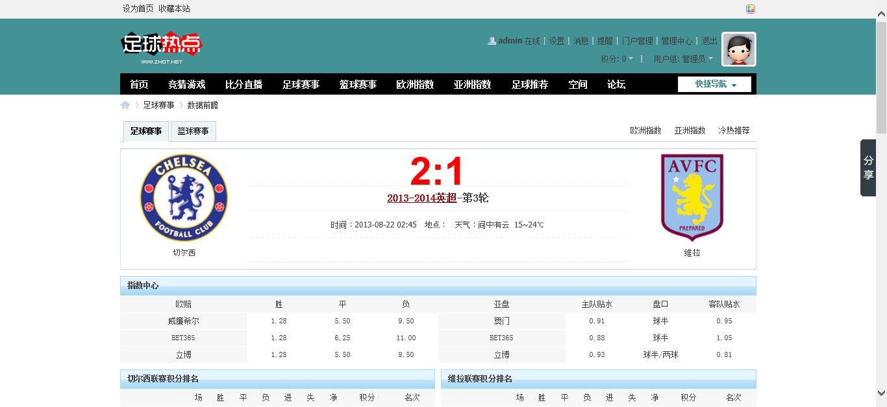Click the 6.25 draw odds cell
The height and width of the screenshot is (407, 887).
(342, 338)
